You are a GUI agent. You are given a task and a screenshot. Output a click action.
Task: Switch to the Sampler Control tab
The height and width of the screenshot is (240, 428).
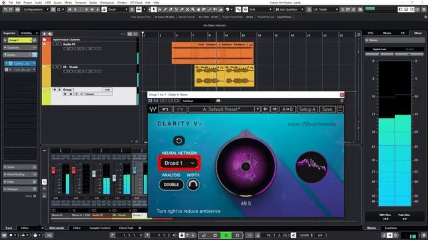100,228
